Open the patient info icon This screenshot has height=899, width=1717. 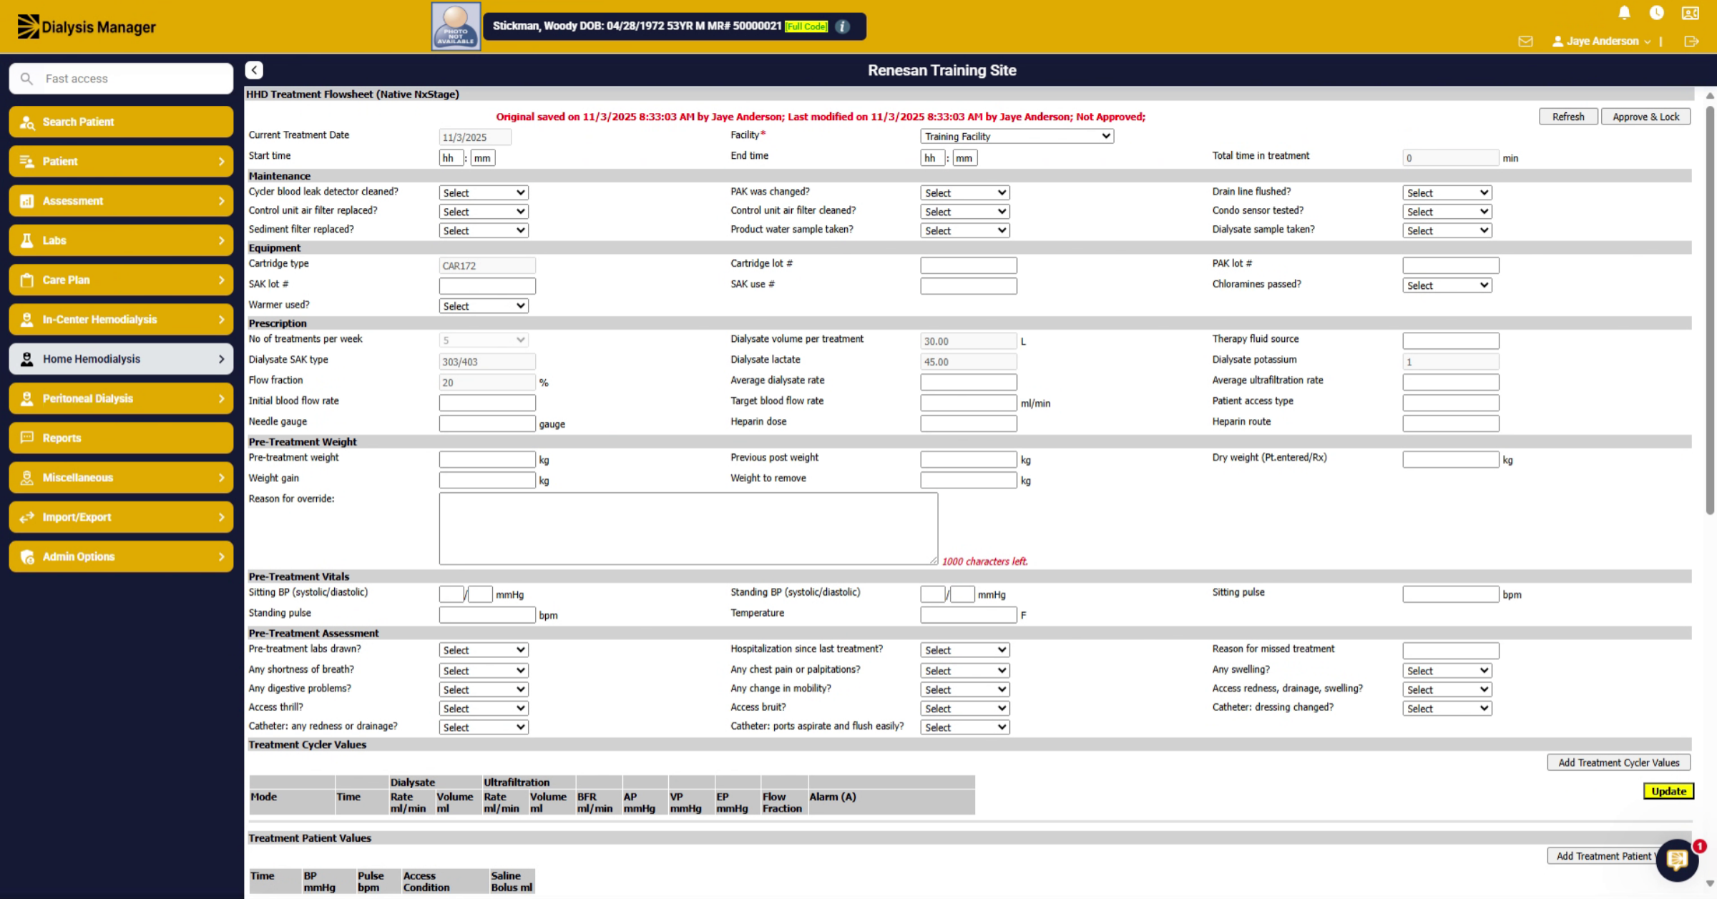coord(843,26)
